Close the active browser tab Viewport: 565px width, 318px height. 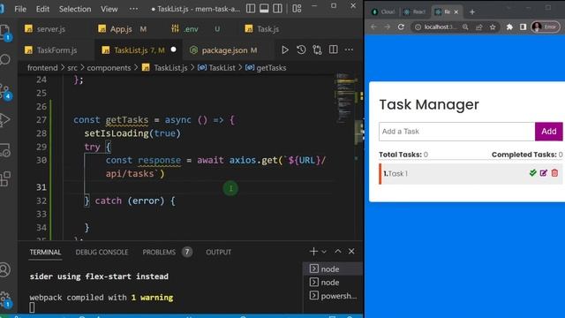[456, 11]
